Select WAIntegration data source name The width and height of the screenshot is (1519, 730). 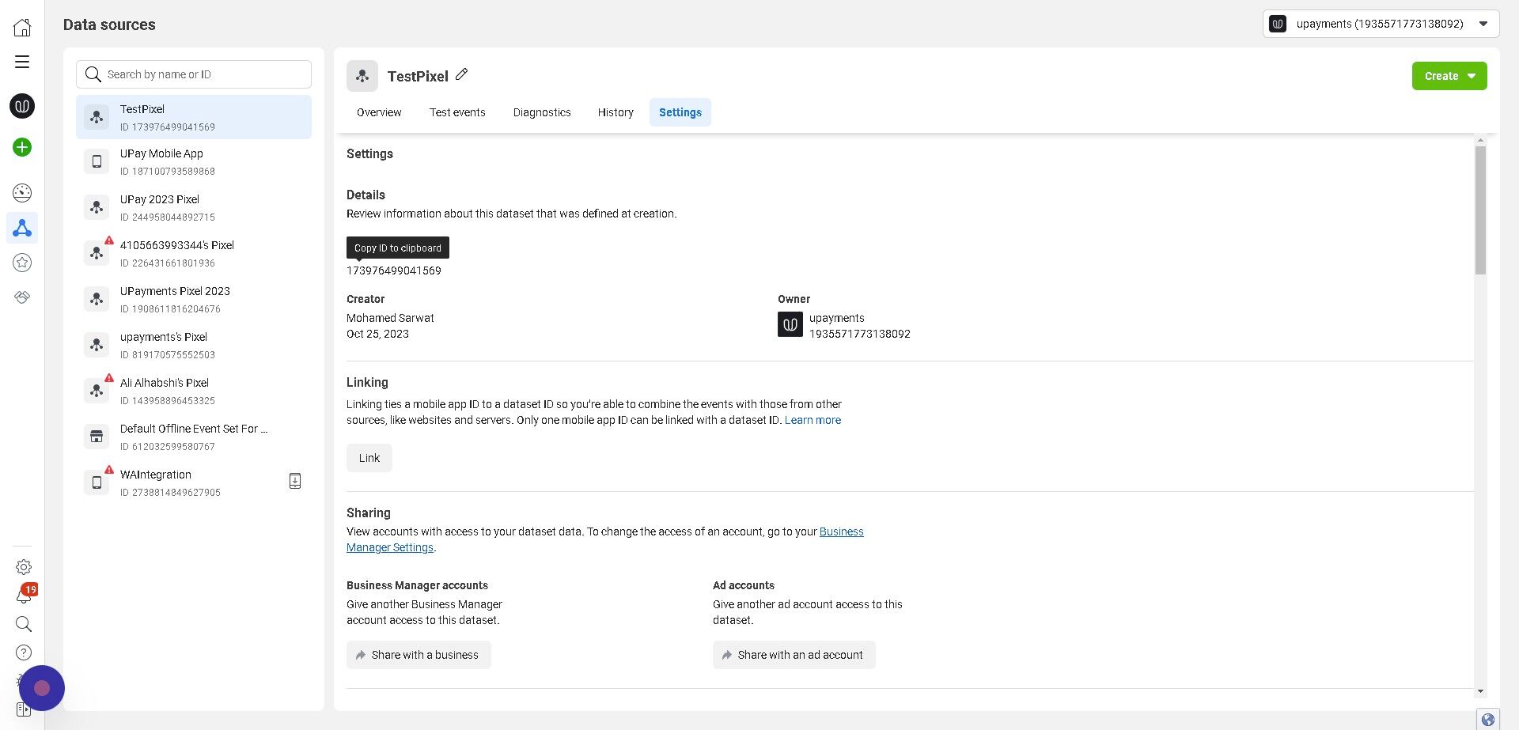[x=156, y=475]
